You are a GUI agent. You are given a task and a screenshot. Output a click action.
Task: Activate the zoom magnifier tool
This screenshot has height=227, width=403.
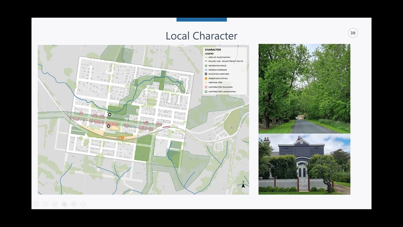coord(74,204)
